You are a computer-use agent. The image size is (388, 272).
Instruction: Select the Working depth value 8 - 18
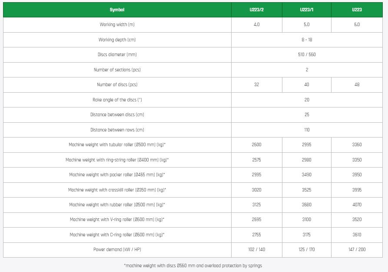[x=307, y=40]
